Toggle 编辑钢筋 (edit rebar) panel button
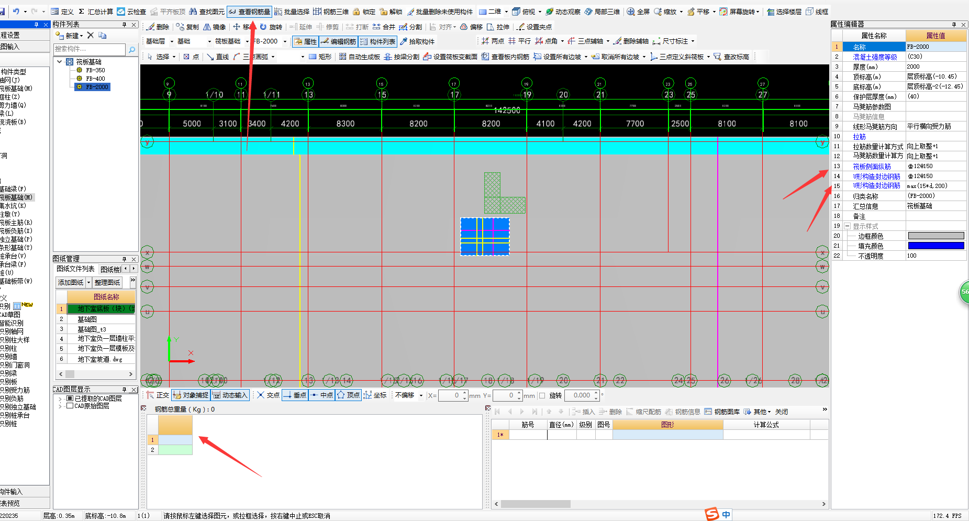 (x=338, y=41)
